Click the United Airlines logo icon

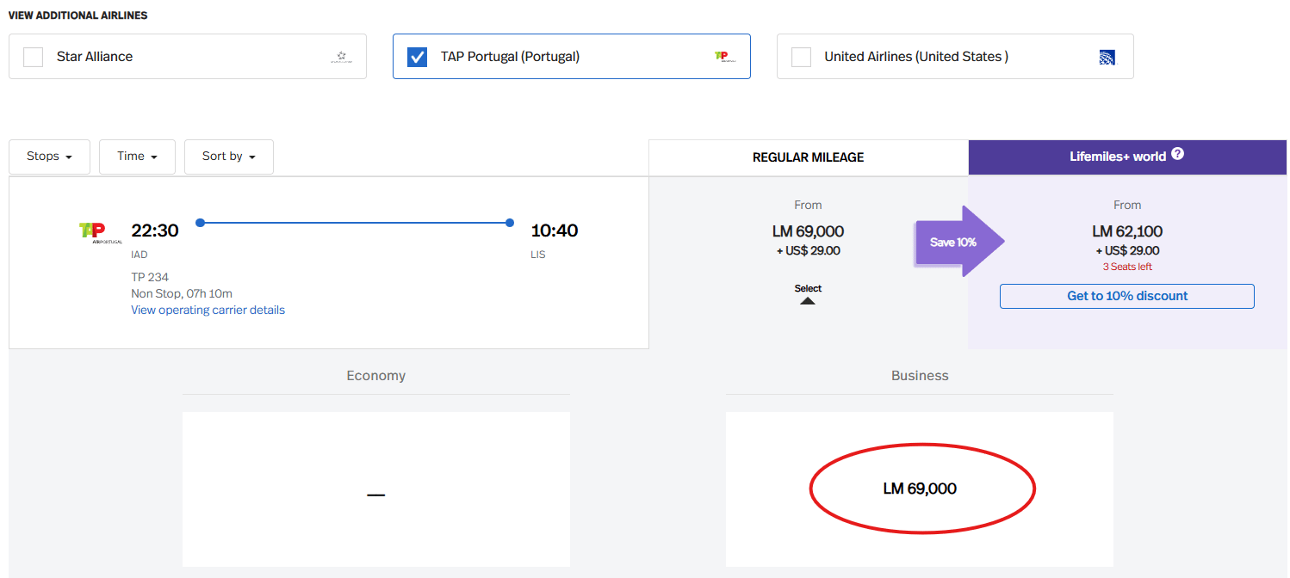point(1107,57)
